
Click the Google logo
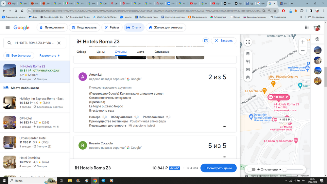(22, 28)
